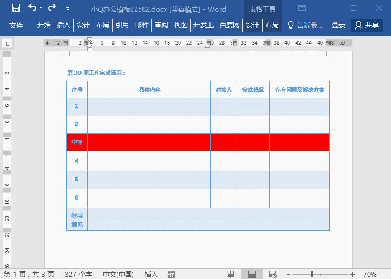Open the 百度网盘 tab
The height and width of the screenshot is (279, 391).
[230, 25]
